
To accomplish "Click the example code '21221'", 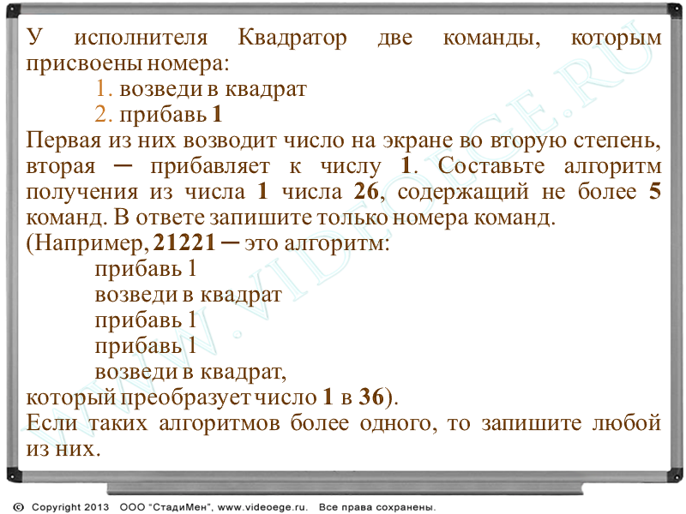I will click(x=184, y=242).
